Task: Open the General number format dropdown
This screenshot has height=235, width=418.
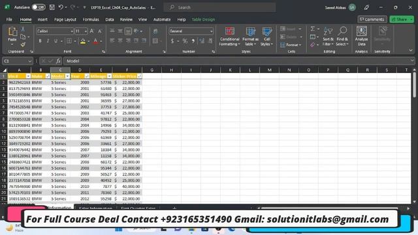Action: coord(211,31)
